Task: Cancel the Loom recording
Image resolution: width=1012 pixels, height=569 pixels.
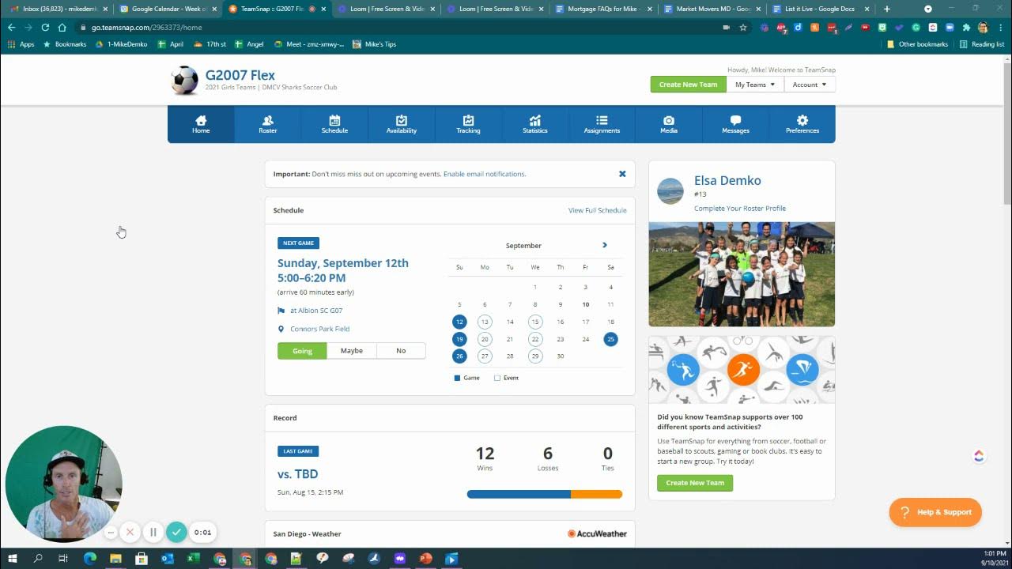Action: pos(130,533)
